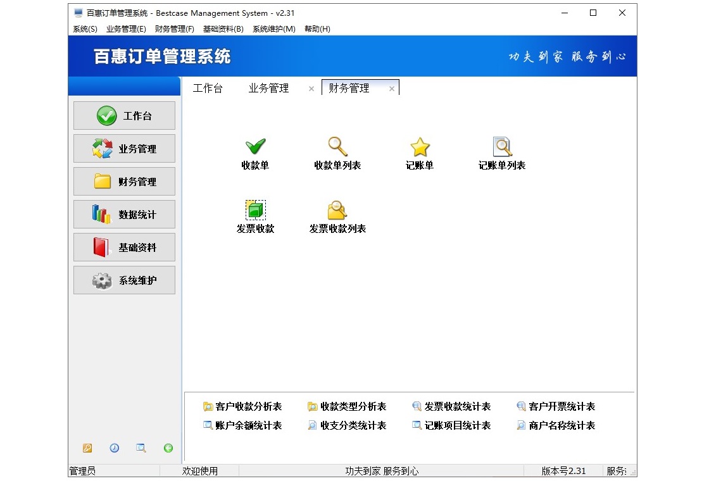Open 客户收款分析表 report link
Image resolution: width=709 pixels, height=481 pixels.
tap(247, 406)
